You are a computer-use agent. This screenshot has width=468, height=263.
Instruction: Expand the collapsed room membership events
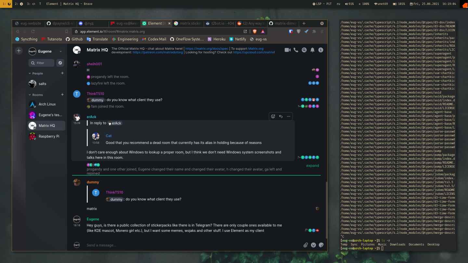[312, 165]
